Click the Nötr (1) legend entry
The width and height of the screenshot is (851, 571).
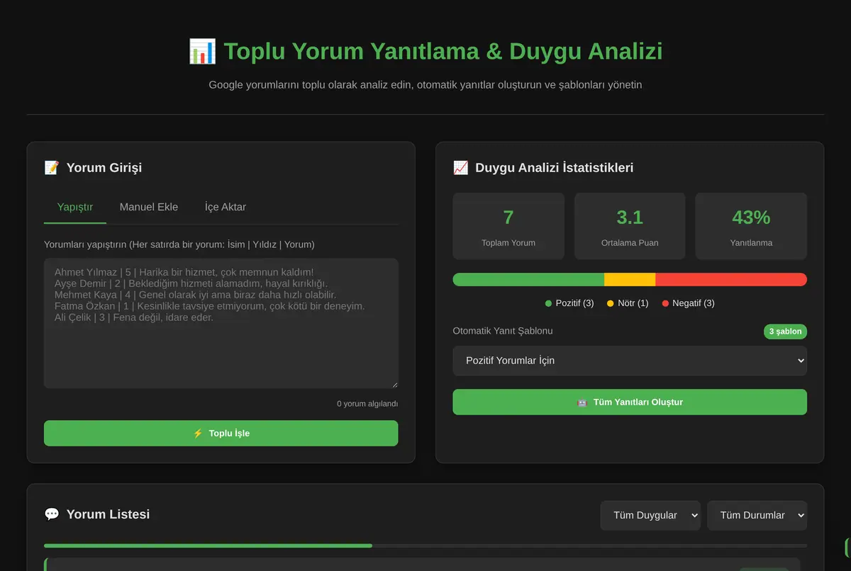(628, 303)
